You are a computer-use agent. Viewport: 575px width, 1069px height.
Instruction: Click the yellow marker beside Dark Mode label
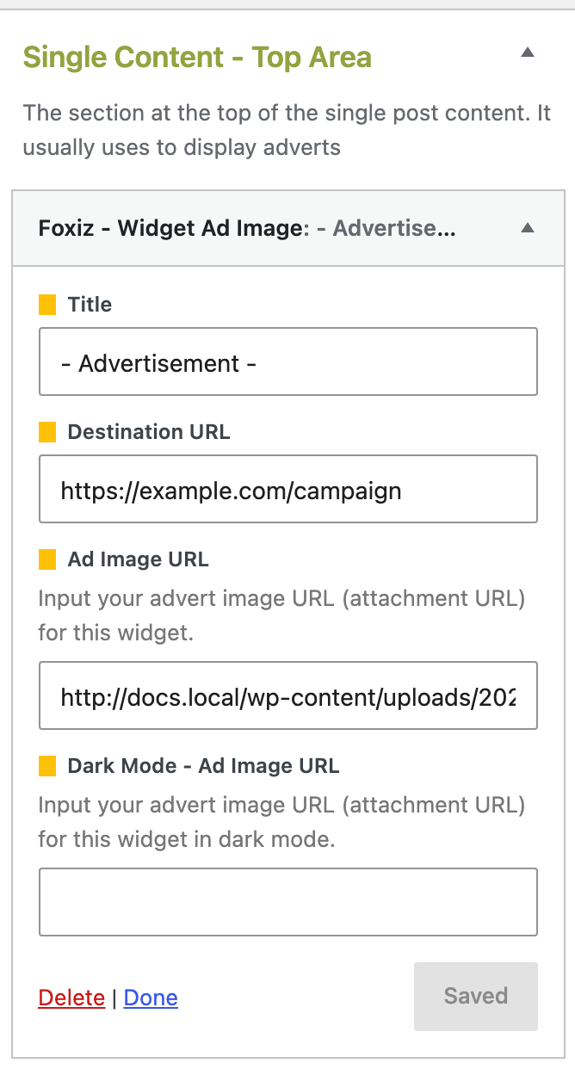[x=47, y=766]
